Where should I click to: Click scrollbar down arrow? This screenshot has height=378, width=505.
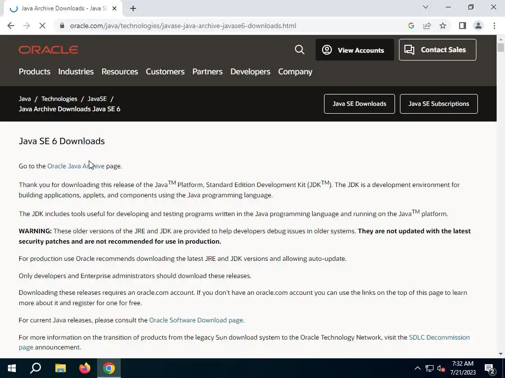(x=501, y=354)
